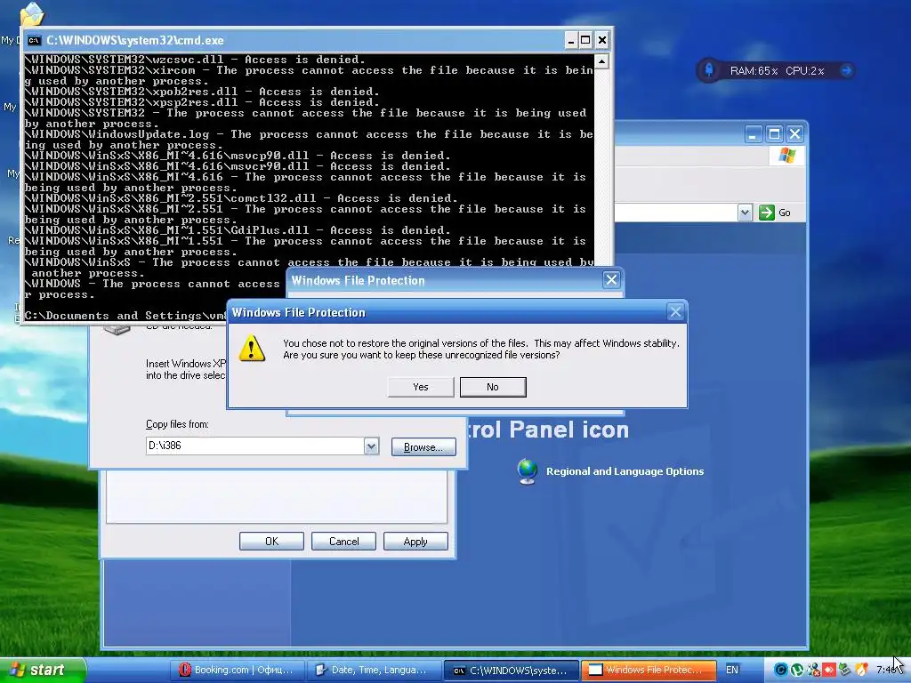This screenshot has width=911, height=683.
Task: Click "Control Panel icon" heading text
Action: (546, 430)
